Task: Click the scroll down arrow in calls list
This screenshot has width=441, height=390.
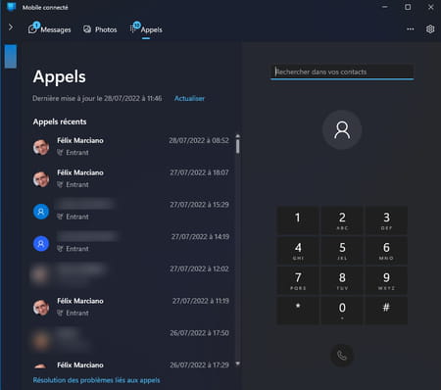Action: point(238,364)
